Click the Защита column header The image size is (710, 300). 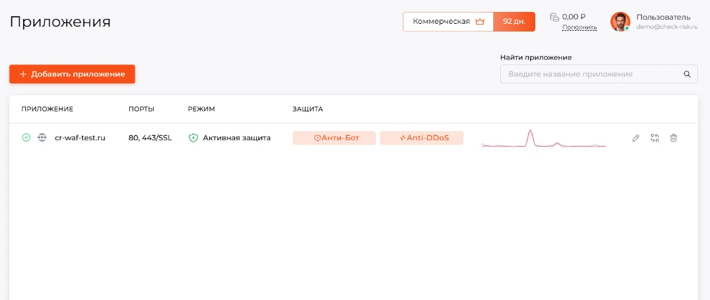point(308,109)
